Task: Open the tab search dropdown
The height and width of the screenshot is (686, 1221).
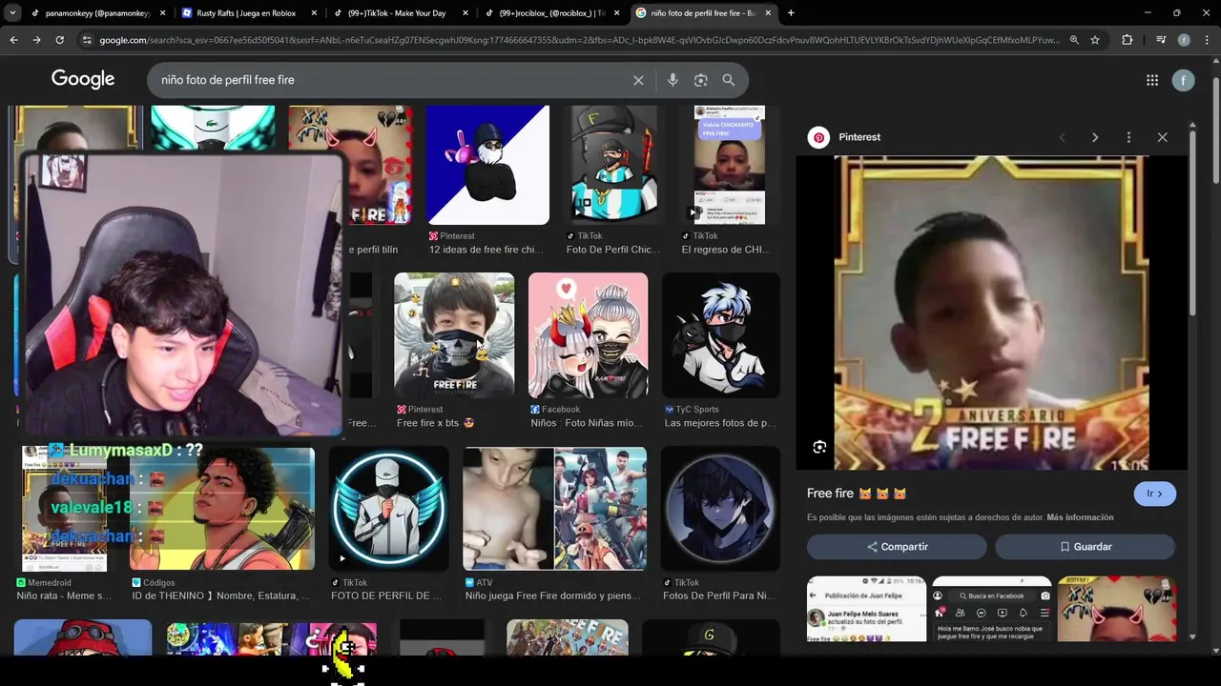Action: 12,13
